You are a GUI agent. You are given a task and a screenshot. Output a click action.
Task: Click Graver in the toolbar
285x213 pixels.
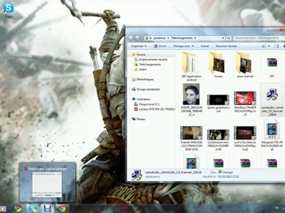pos(205,46)
